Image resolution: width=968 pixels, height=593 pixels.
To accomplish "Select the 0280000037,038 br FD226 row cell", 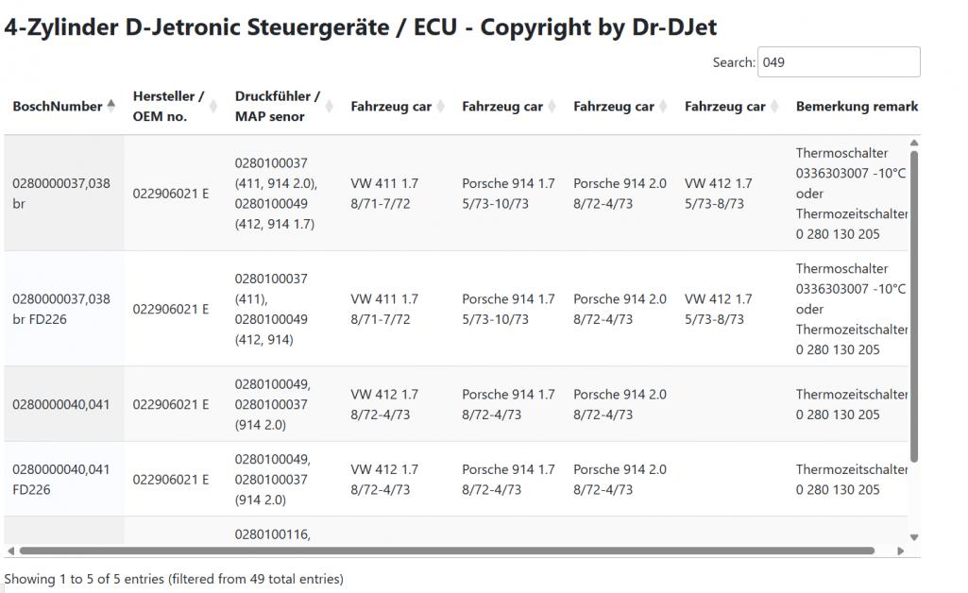I will coord(62,309).
